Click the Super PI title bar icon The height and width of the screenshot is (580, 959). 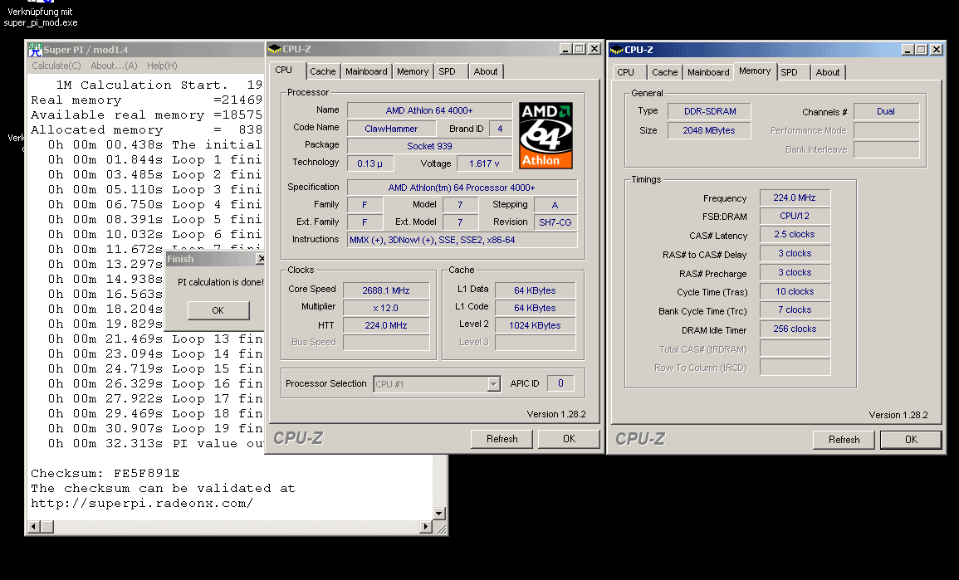click(x=36, y=50)
